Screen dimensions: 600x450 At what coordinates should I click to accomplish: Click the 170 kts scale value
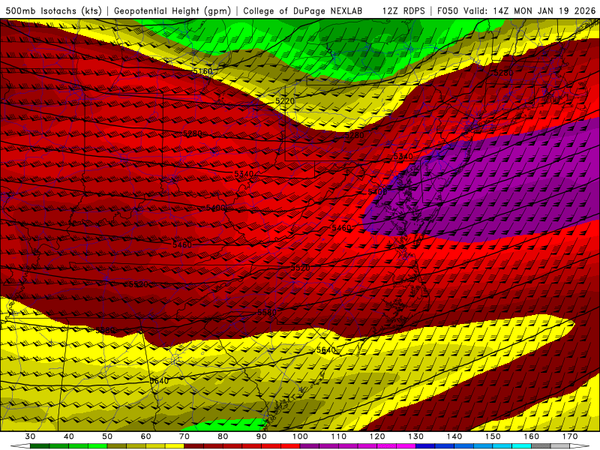[570, 436]
